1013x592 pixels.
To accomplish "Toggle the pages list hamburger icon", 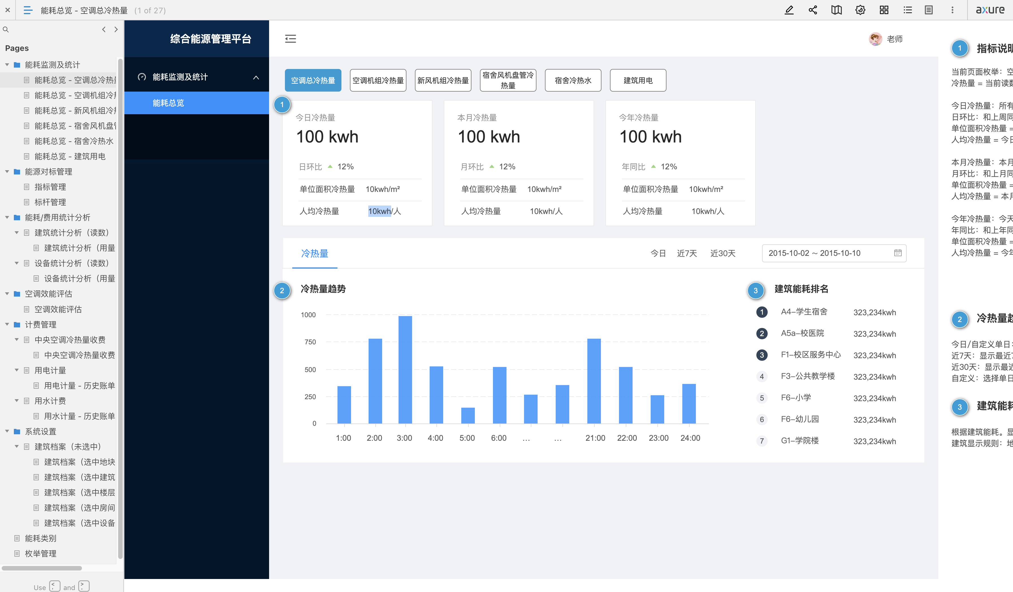I will [28, 10].
